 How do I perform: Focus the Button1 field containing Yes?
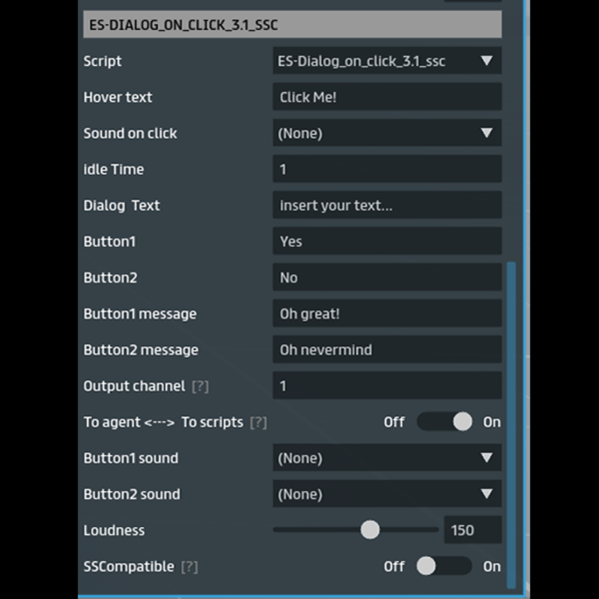pyautogui.click(x=386, y=241)
